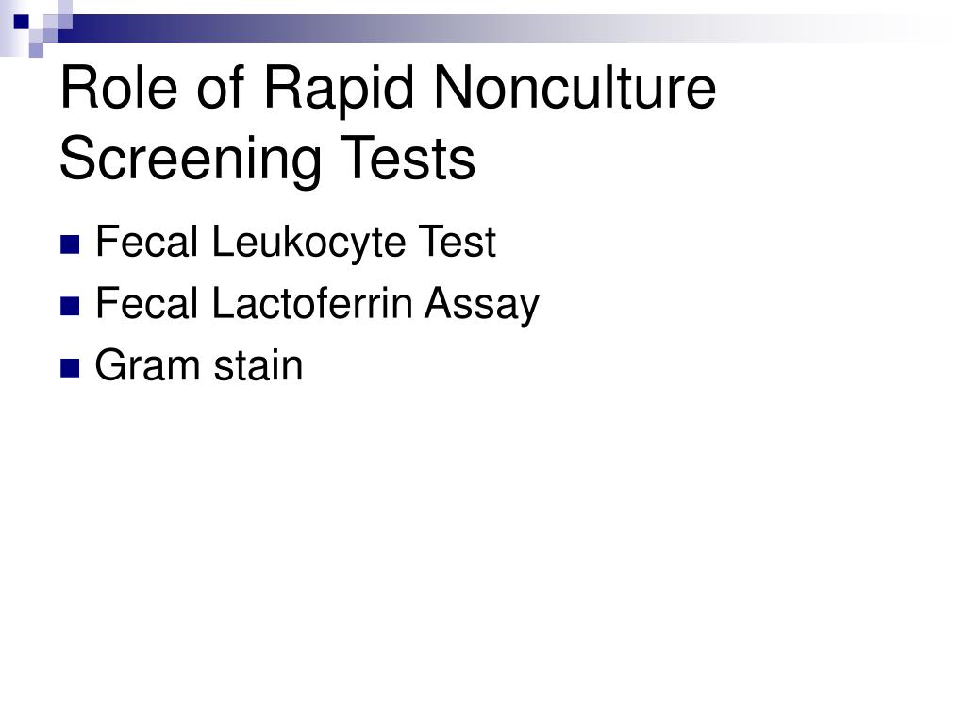Click the word of in the title
The width and height of the screenshot is (966, 725).
220,88
